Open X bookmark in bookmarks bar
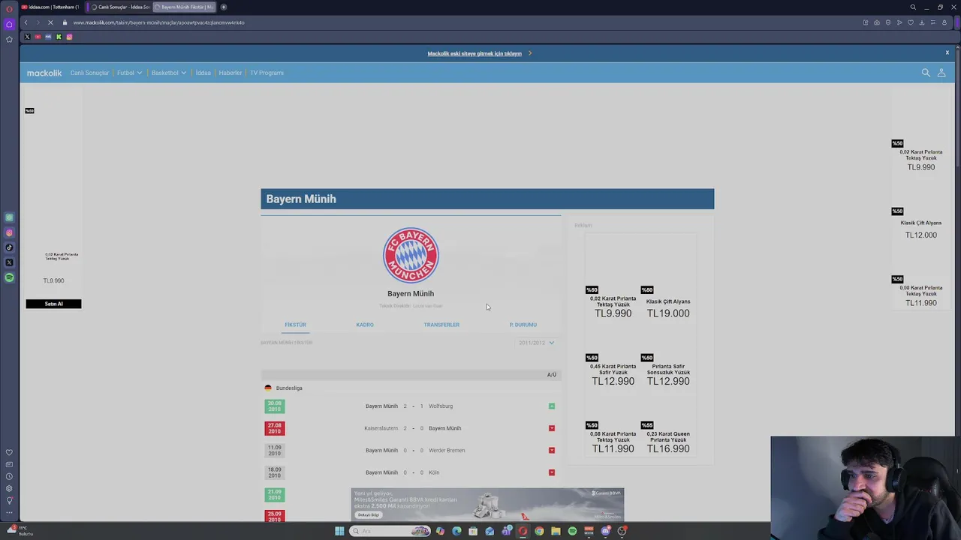 pyautogui.click(x=27, y=37)
